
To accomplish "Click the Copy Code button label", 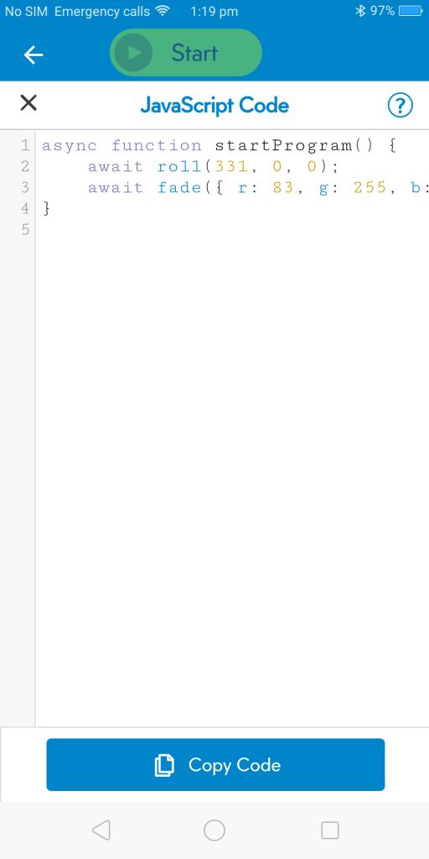I will (x=235, y=765).
